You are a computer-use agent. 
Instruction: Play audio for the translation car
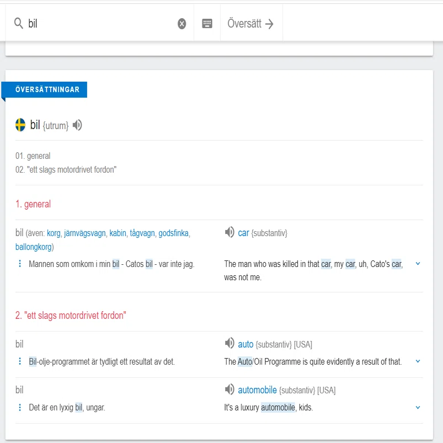229,232
